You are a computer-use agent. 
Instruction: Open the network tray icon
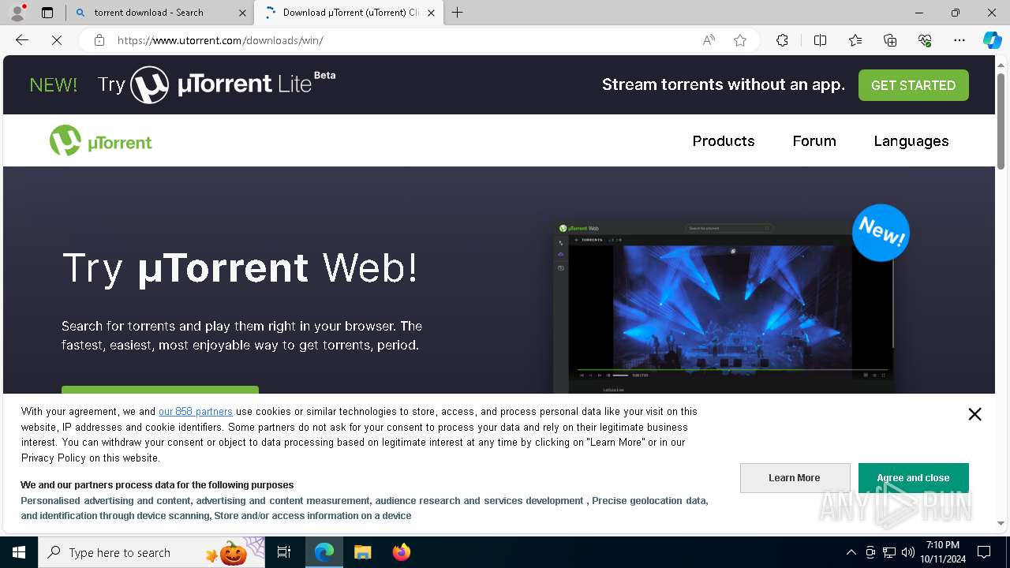click(889, 552)
